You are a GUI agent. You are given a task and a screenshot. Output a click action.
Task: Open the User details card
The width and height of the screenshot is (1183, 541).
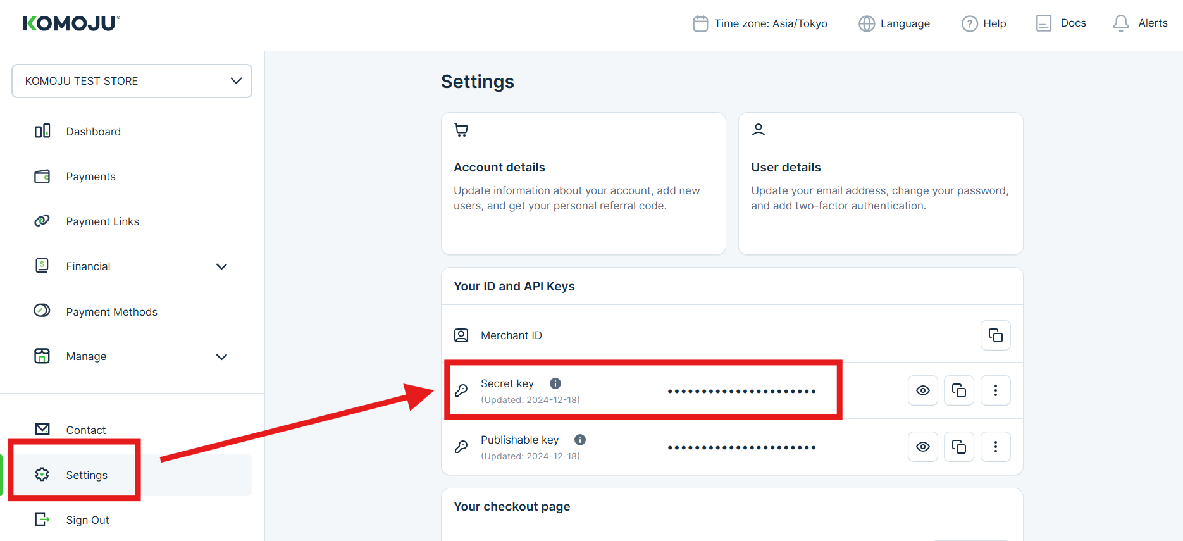(880, 183)
